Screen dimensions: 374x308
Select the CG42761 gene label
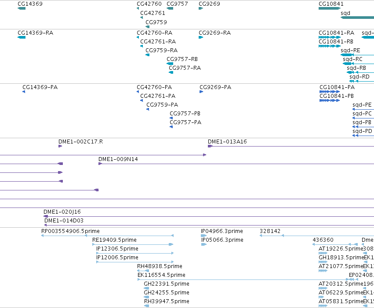[x=153, y=13]
